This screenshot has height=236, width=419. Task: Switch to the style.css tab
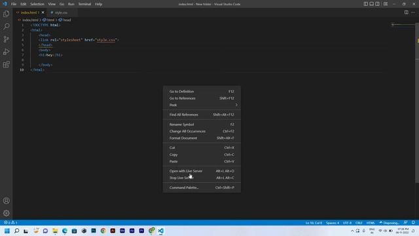[x=61, y=12]
